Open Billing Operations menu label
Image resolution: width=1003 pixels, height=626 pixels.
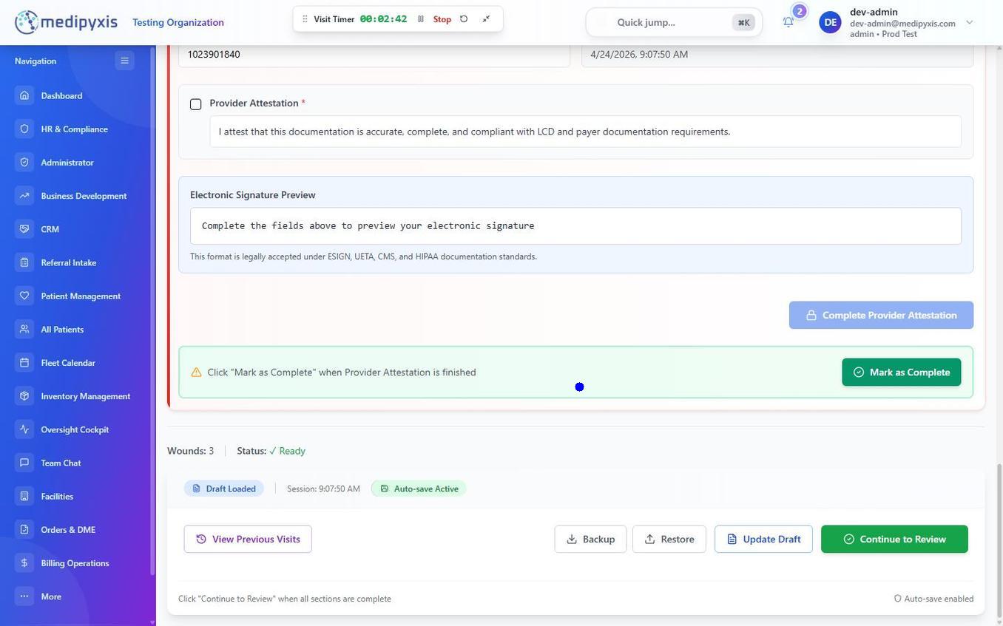pos(75,563)
